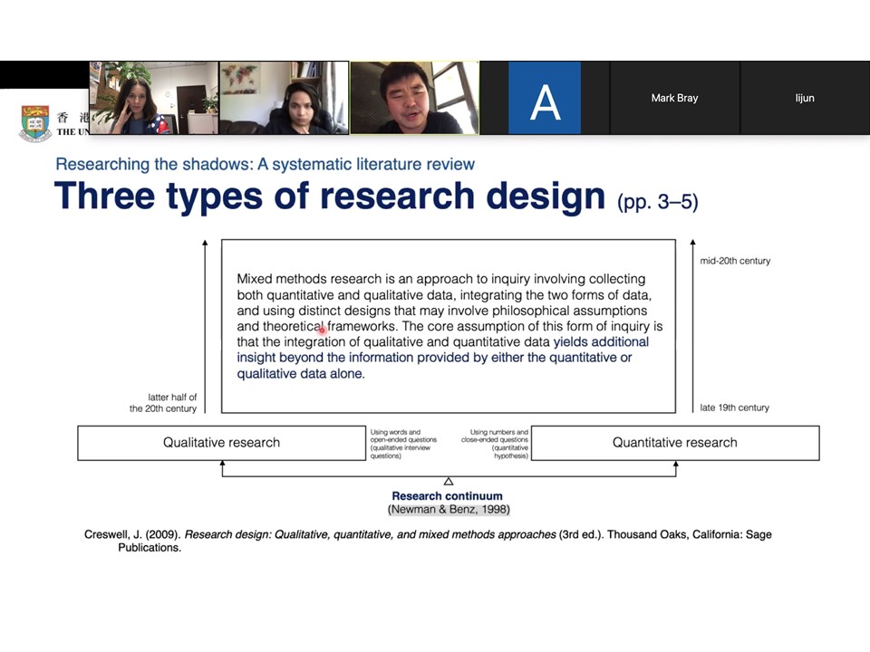
Task: Click the 'Research continuum' label
Action: [x=447, y=495]
